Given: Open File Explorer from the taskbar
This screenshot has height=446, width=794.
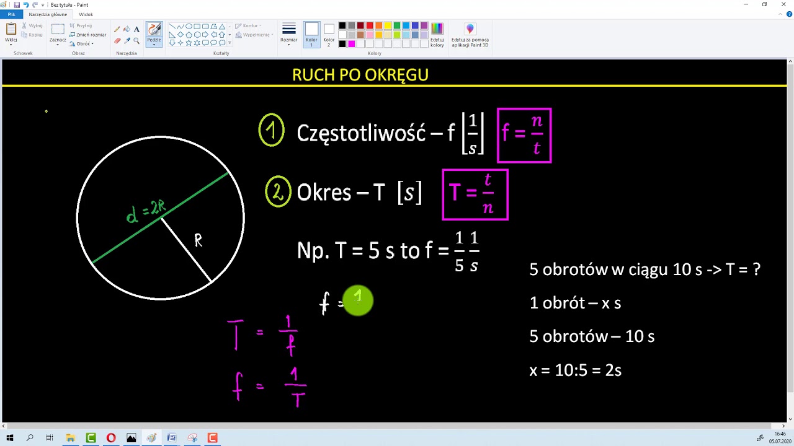Looking at the screenshot, I should point(70,438).
